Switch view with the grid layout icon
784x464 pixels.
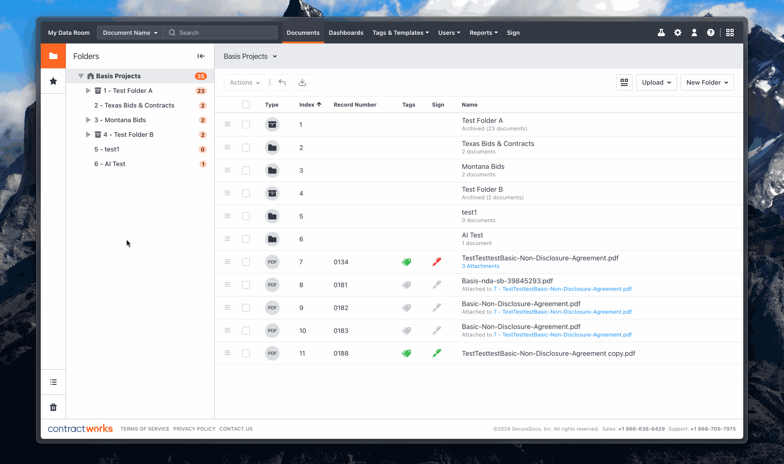coord(624,82)
